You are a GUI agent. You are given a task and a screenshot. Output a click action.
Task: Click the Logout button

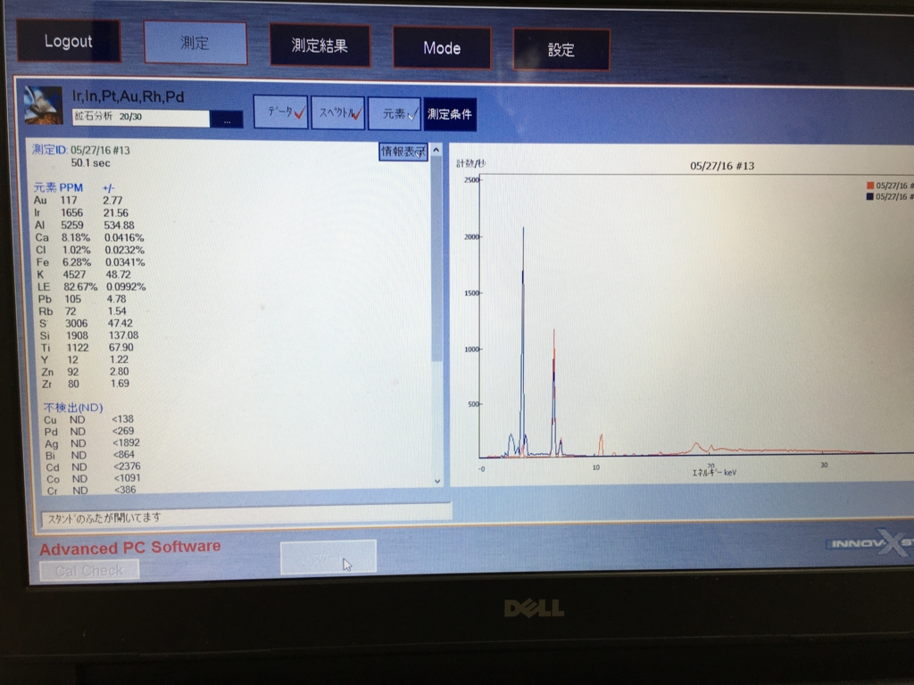[69, 41]
